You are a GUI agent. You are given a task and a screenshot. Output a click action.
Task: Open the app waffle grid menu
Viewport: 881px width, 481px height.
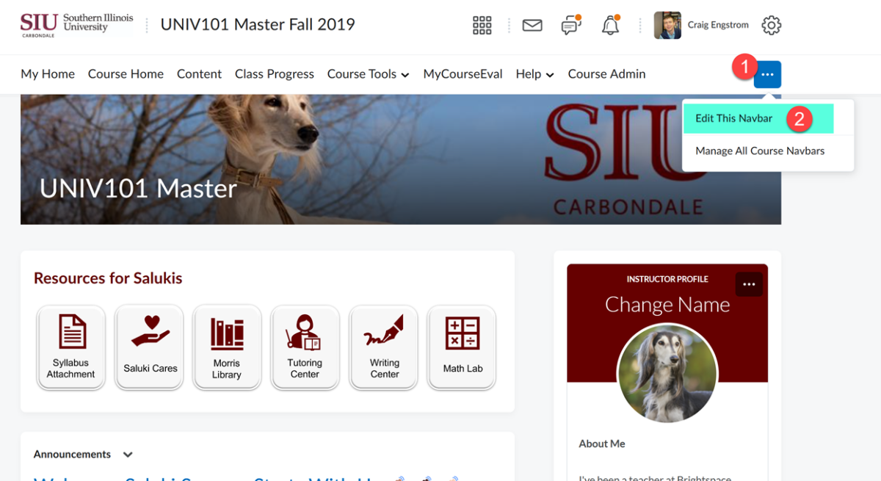482,25
